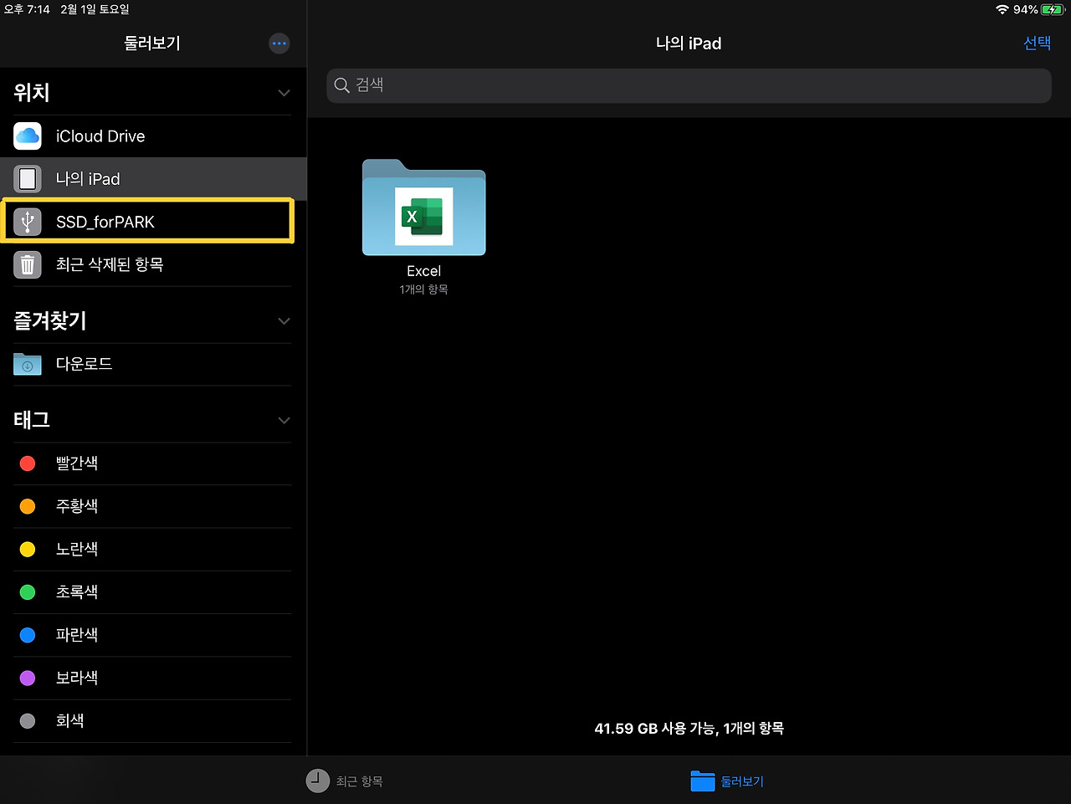Screen dimensions: 1071x804
Task: Select the 주황색 orange tag dot
Action: point(28,506)
